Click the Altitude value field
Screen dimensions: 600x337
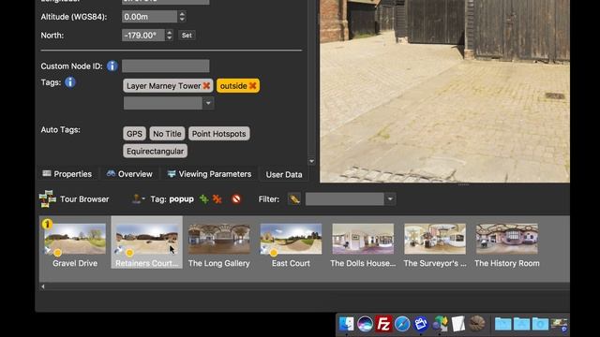tap(150, 17)
